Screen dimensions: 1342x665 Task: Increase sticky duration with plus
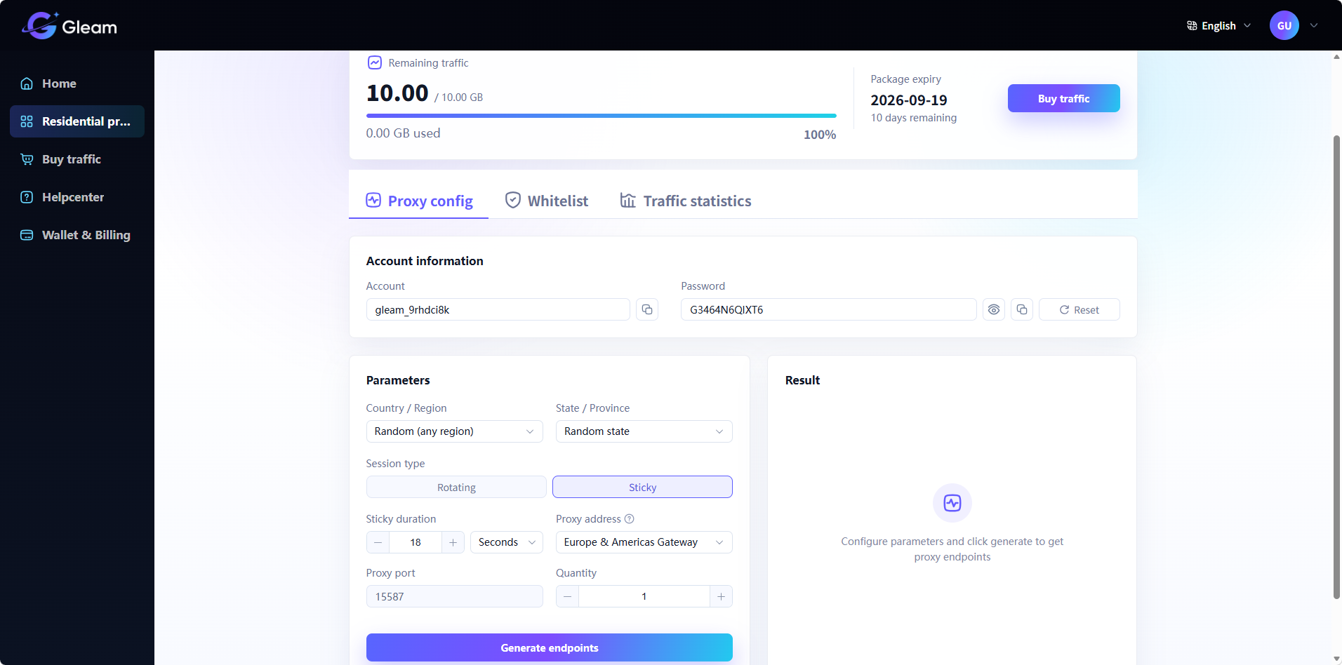[453, 542]
